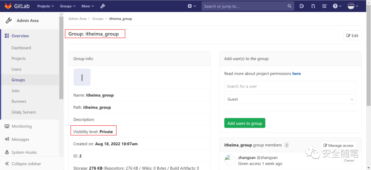Open the Guest access level dropdown
This screenshot has height=170, width=371.
tap(290, 99)
